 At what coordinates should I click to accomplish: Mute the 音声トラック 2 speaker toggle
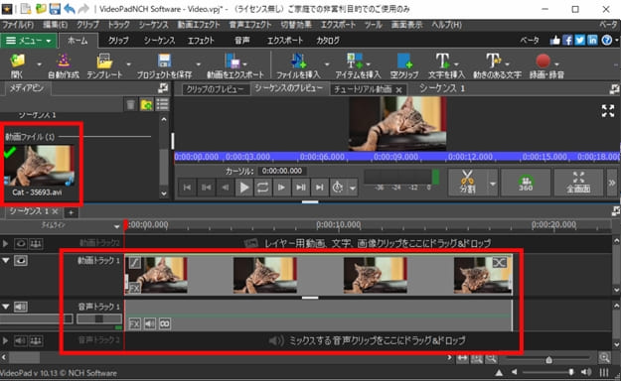(x=21, y=340)
